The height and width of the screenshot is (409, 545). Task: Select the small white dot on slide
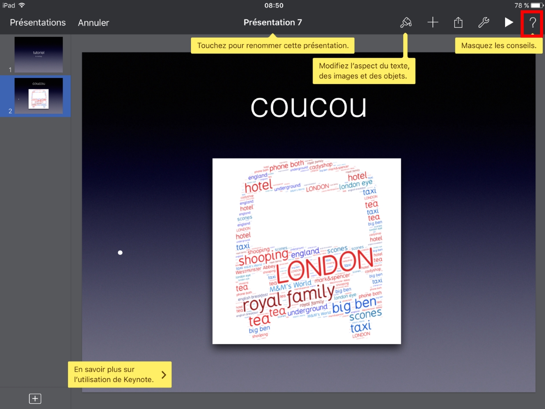tap(120, 252)
